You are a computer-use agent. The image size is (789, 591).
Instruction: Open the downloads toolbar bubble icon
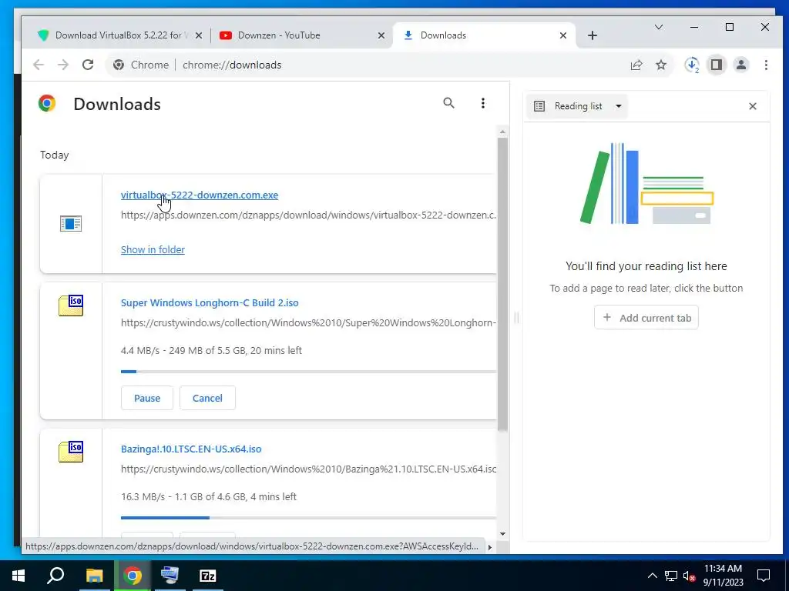(692, 65)
